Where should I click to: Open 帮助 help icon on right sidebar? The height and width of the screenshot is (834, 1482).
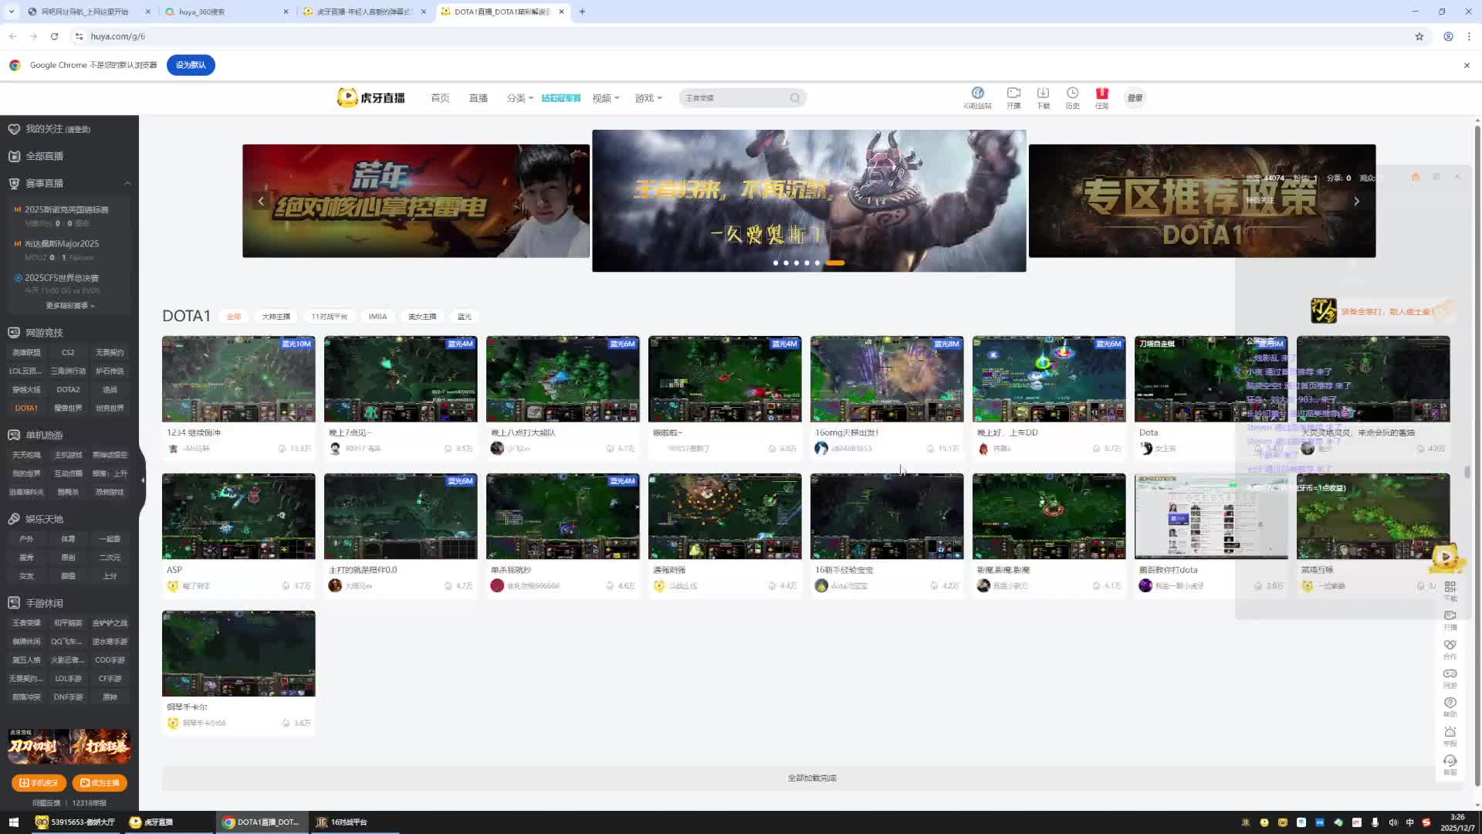1450,703
